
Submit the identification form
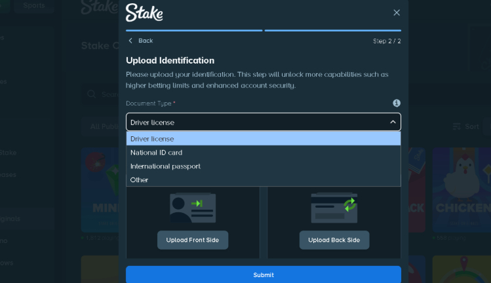[x=263, y=274]
